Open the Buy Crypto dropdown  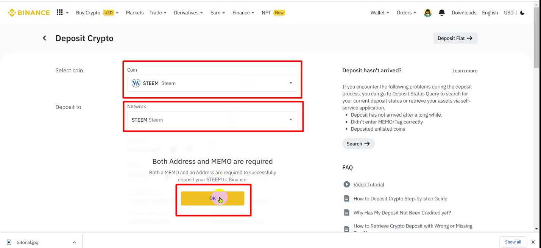point(97,12)
